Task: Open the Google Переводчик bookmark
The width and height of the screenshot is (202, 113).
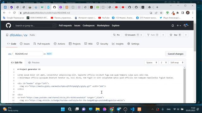Action: click(14, 18)
